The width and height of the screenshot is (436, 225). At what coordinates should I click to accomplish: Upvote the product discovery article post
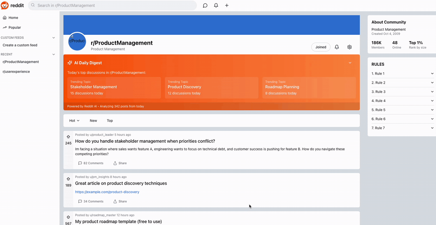pos(68,179)
